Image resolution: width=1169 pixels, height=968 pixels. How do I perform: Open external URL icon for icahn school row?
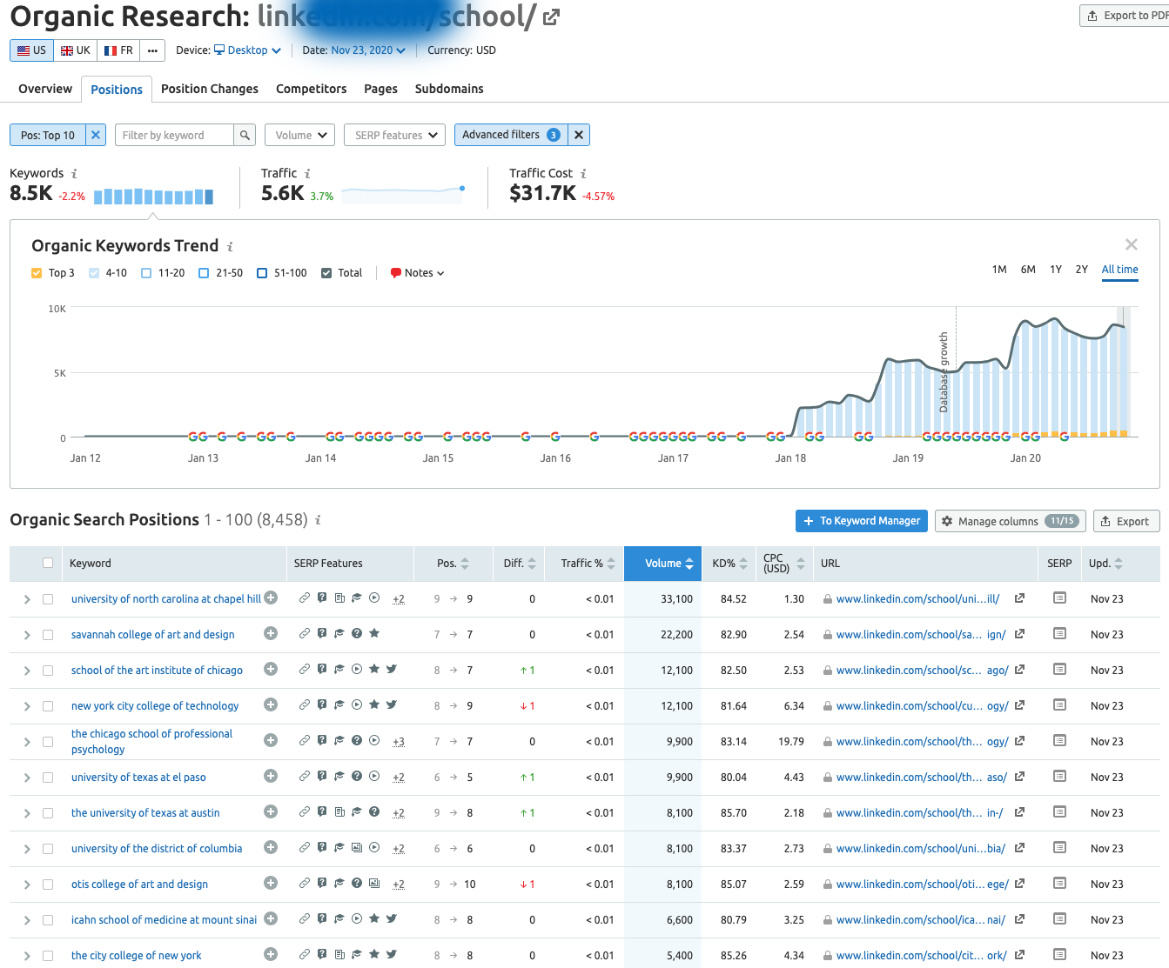pos(1019,919)
